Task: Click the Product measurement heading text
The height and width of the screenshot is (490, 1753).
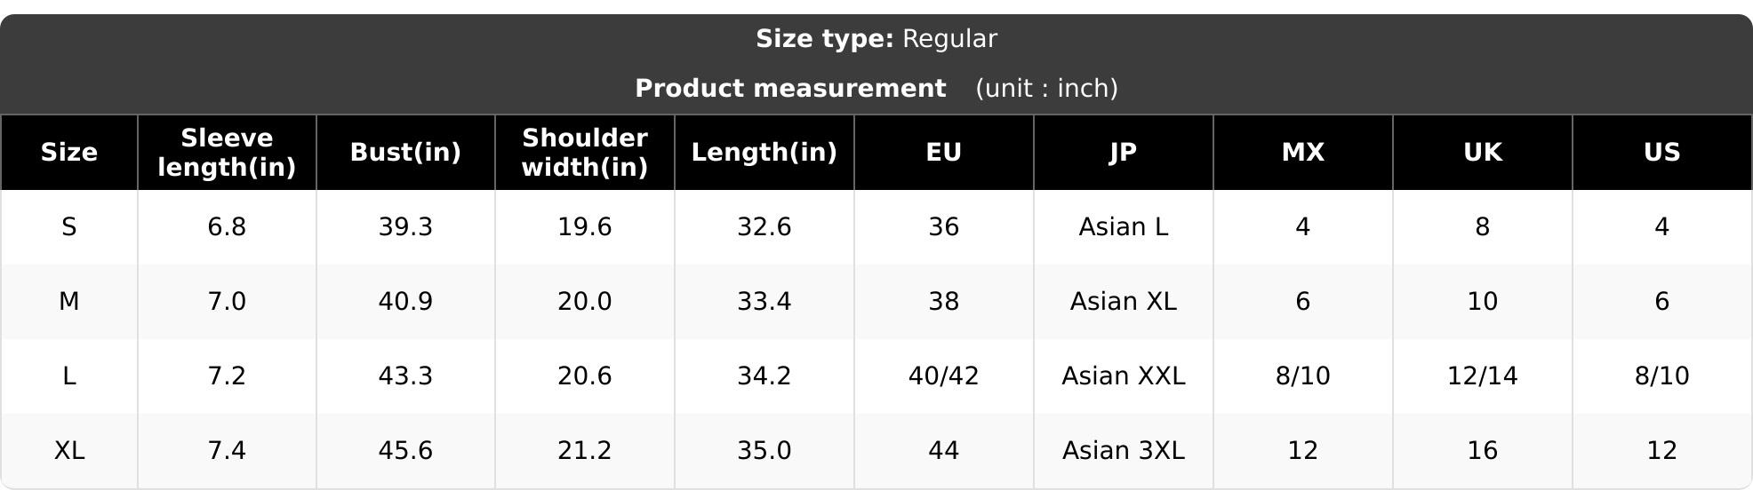Action: (790, 89)
